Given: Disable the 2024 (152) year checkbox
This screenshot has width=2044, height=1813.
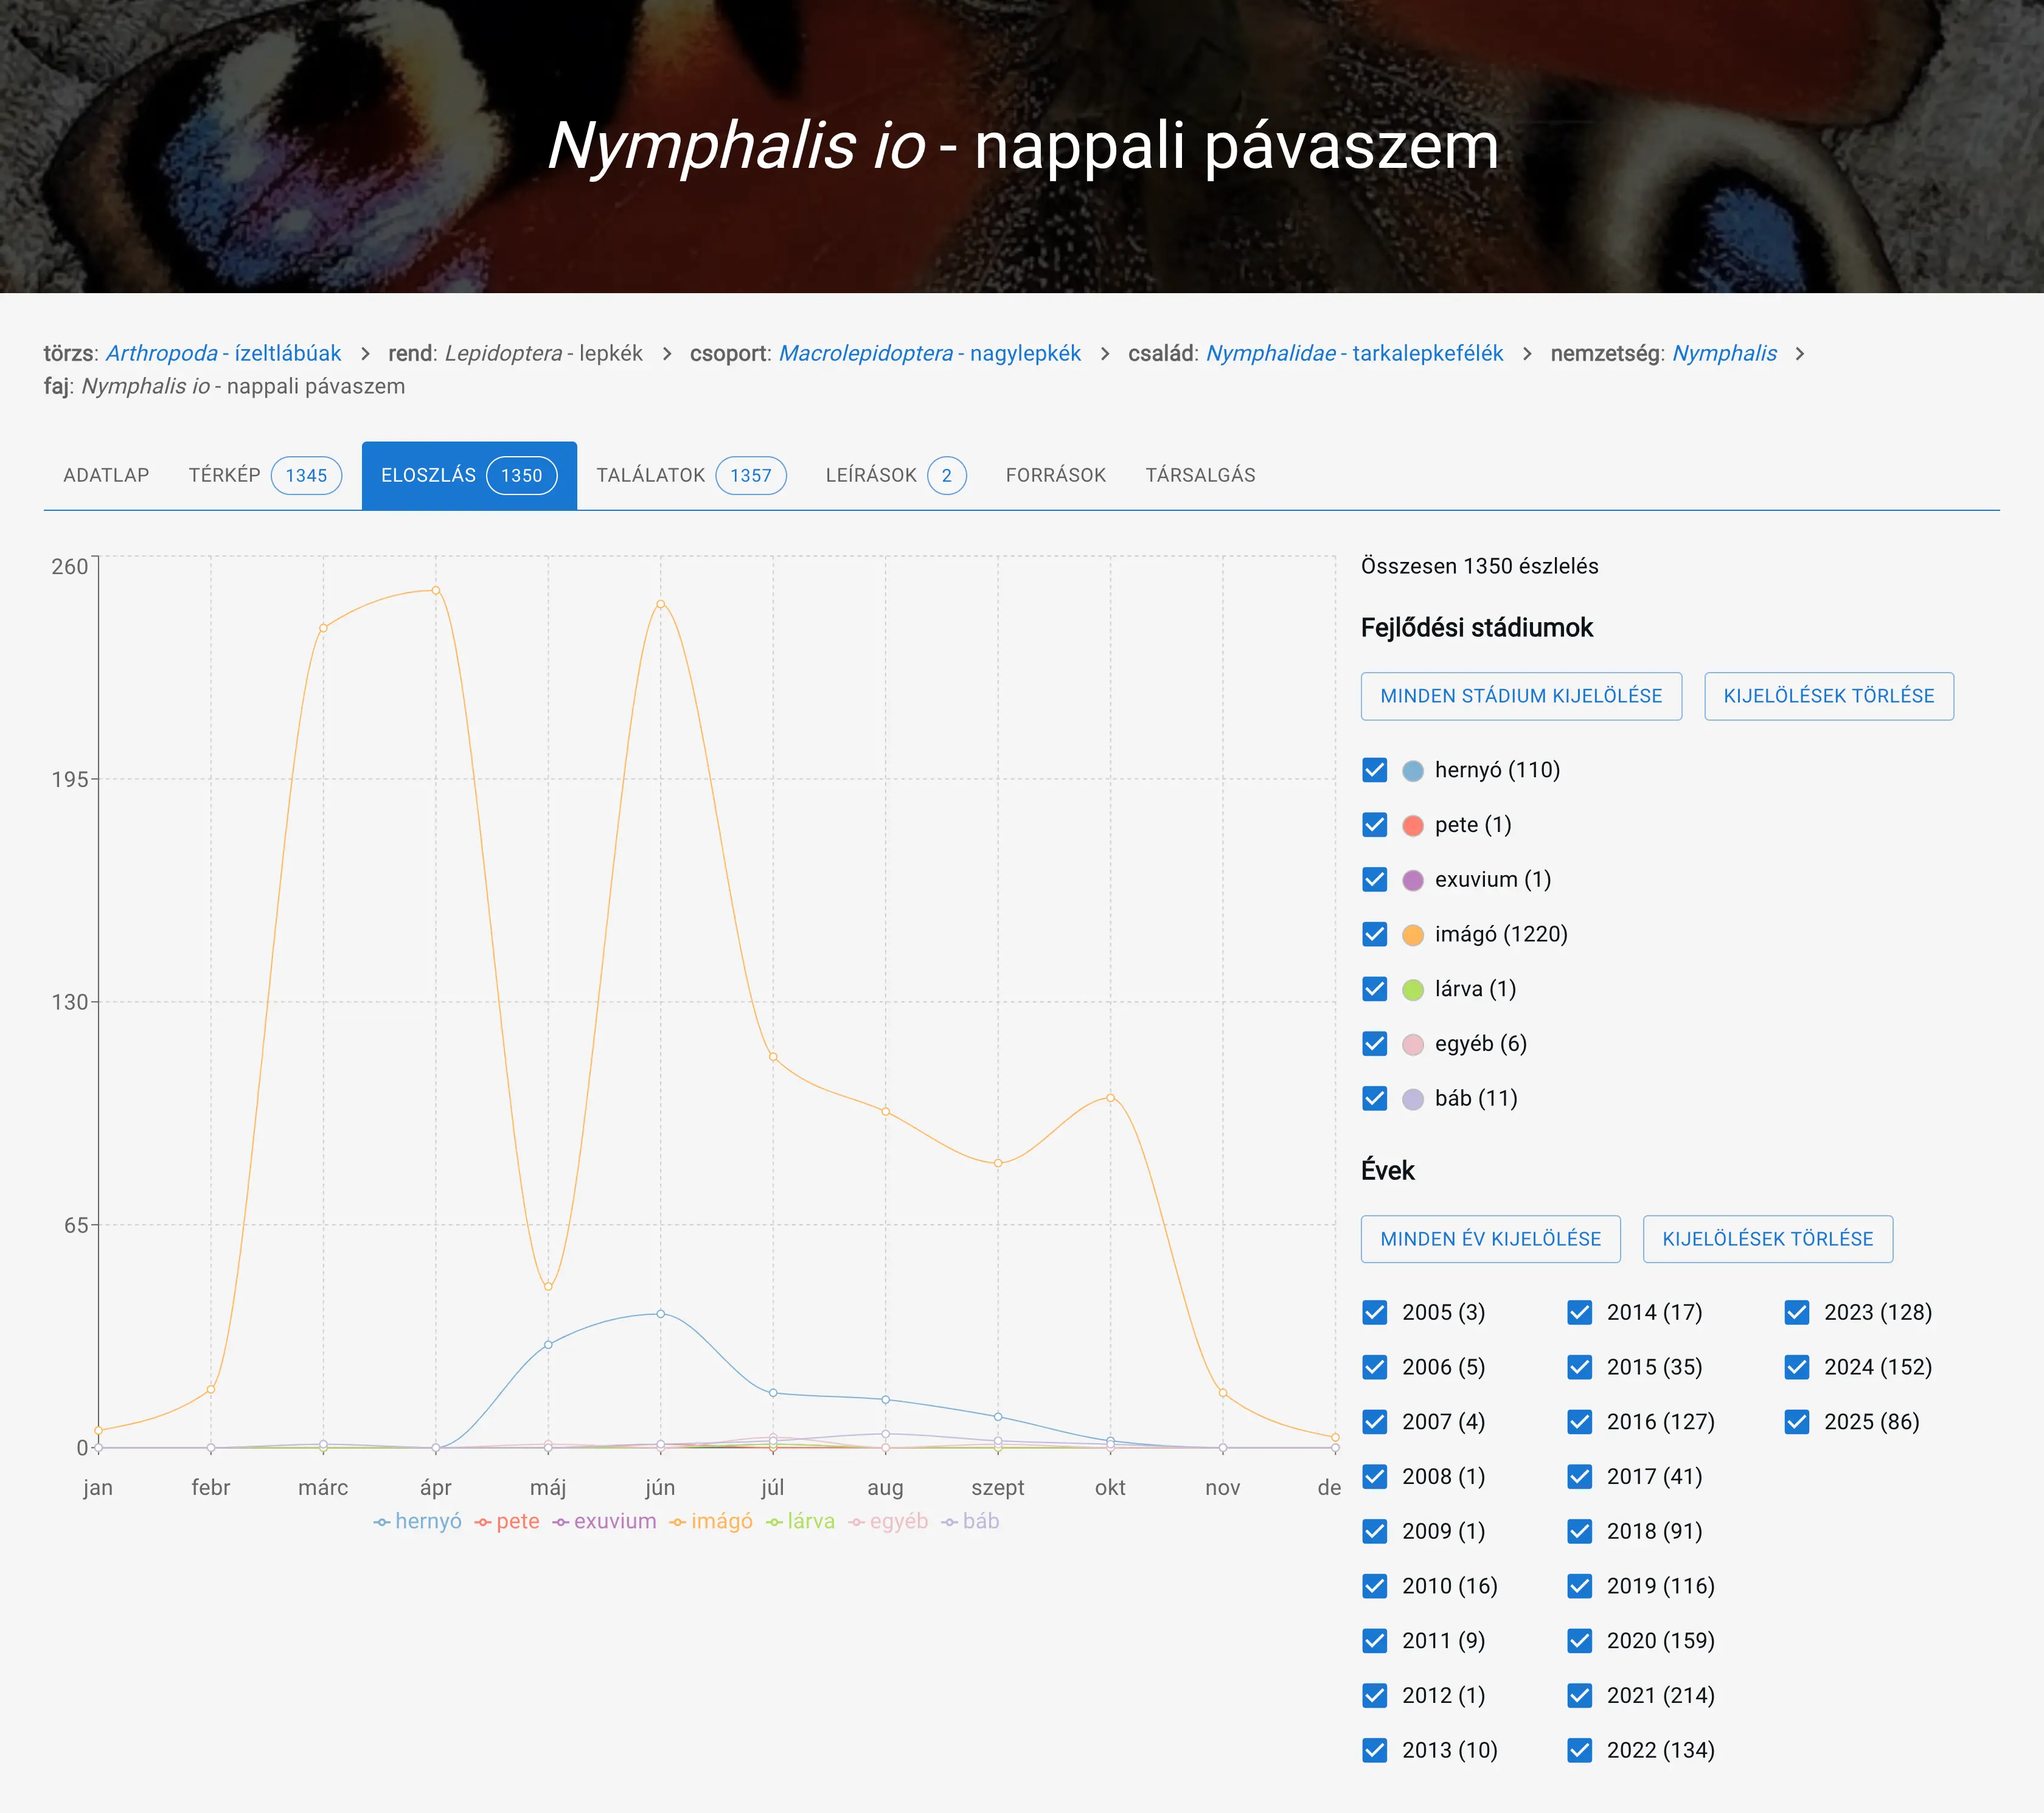Looking at the screenshot, I should (1796, 1367).
